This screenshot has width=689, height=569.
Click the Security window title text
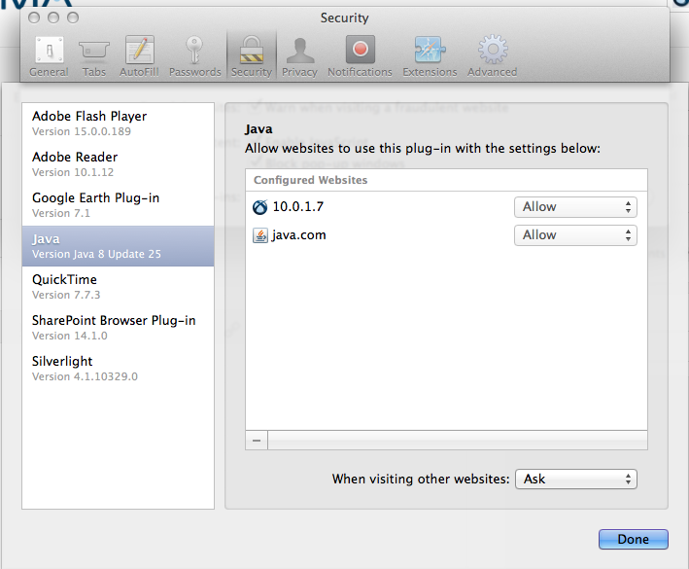coord(344,18)
